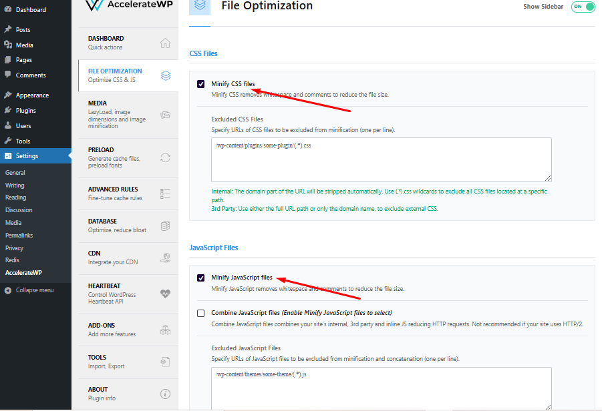Click the Pages document icon
Image resolution: width=602 pixels, height=411 pixels.
pos(7,60)
